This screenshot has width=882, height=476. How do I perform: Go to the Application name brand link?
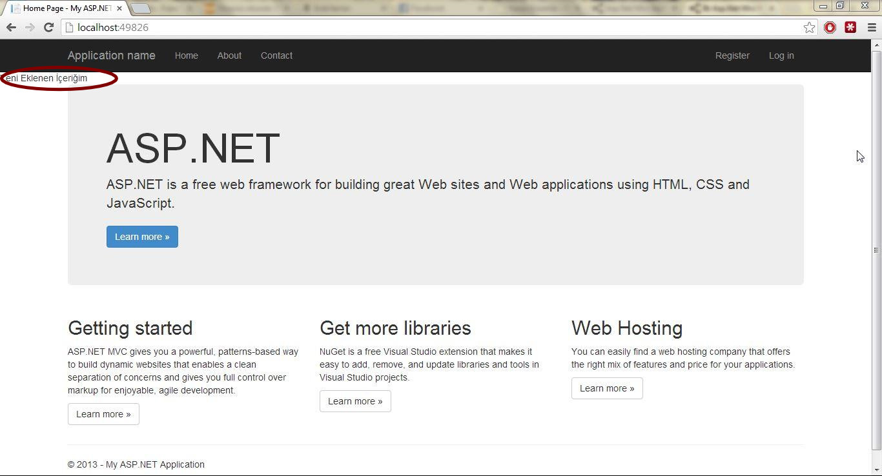tap(111, 55)
